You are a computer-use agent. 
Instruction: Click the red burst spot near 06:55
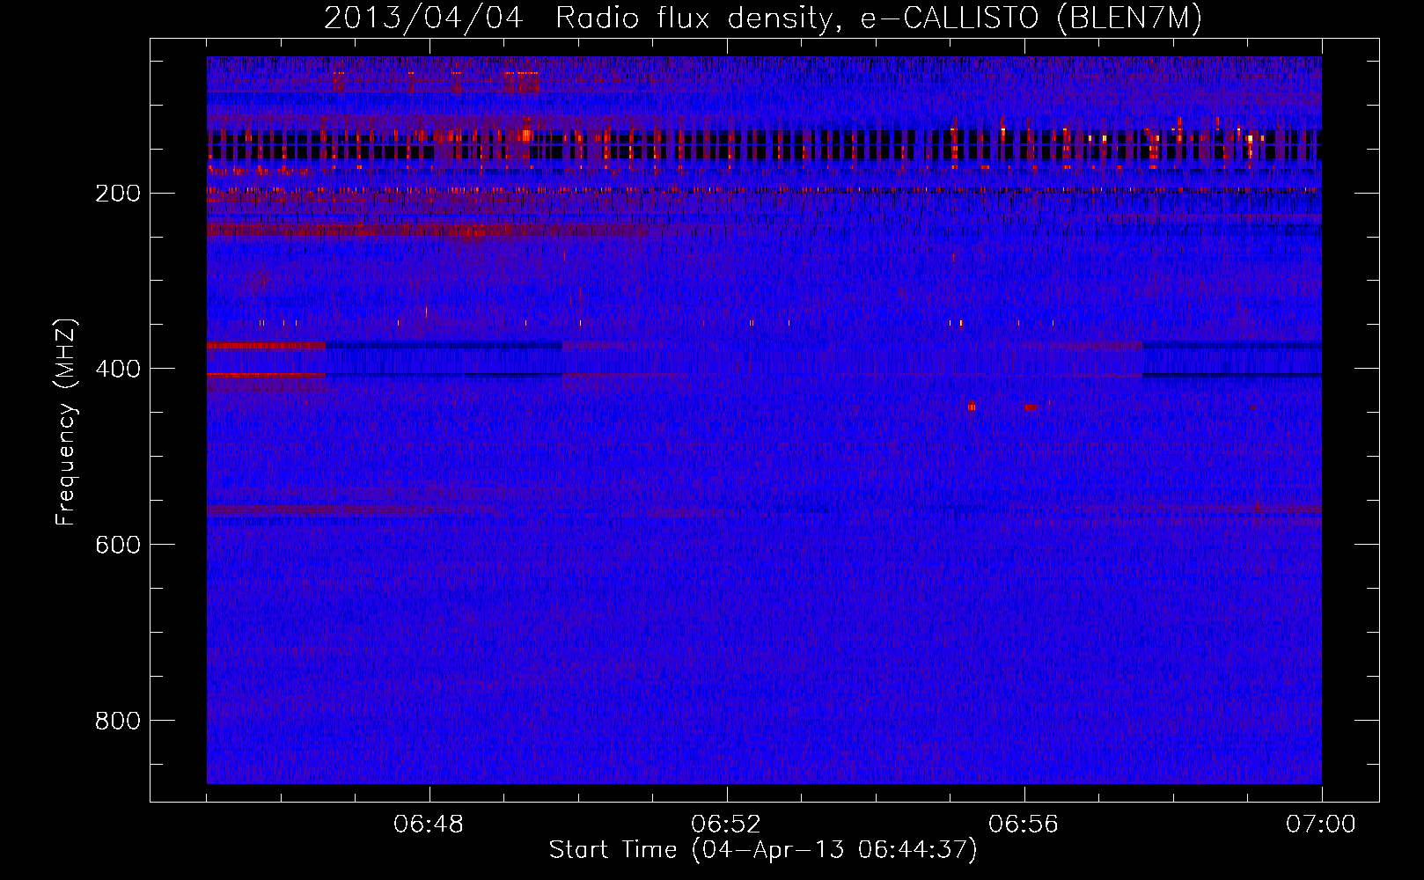click(972, 407)
